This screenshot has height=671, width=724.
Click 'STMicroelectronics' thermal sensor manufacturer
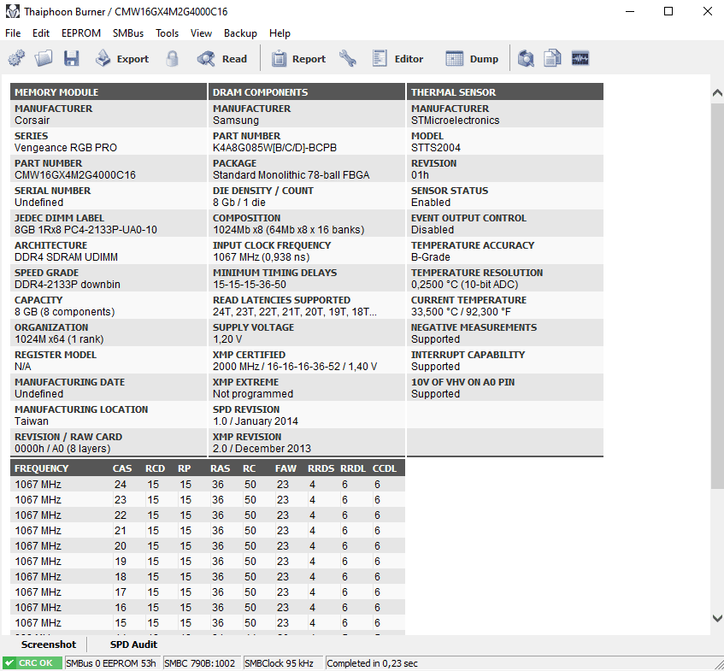(x=456, y=121)
